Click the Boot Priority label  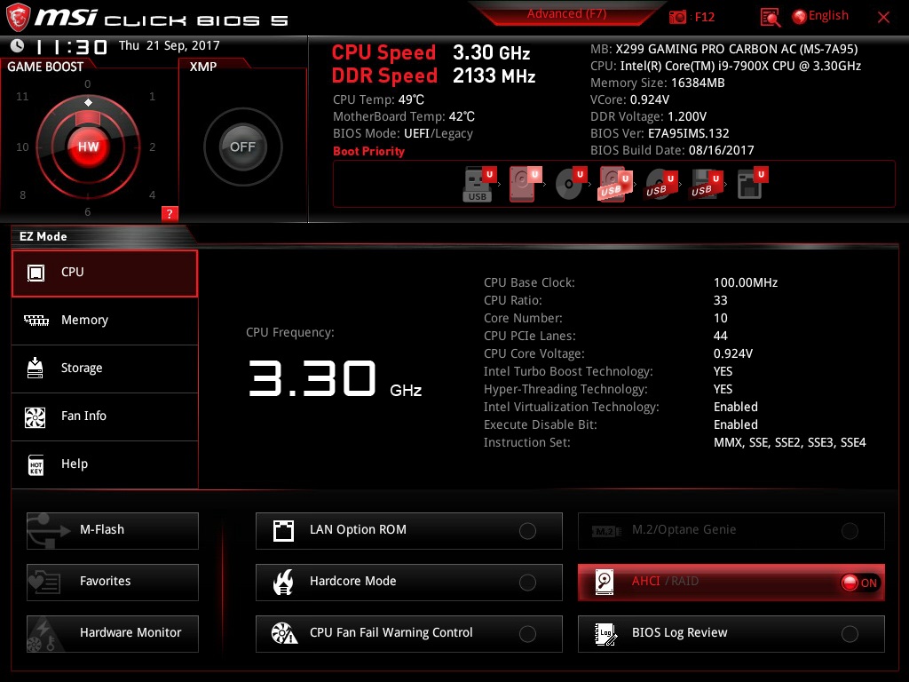(x=368, y=151)
